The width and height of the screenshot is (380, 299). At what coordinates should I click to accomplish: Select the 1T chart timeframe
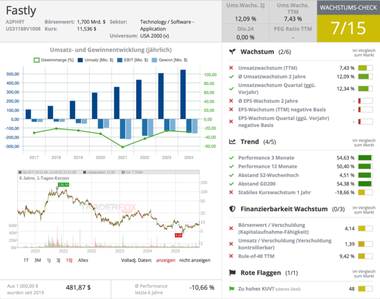pos(26,260)
